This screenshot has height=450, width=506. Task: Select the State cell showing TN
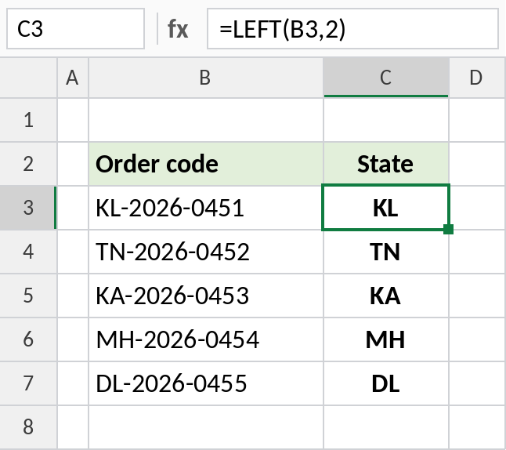[386, 252]
